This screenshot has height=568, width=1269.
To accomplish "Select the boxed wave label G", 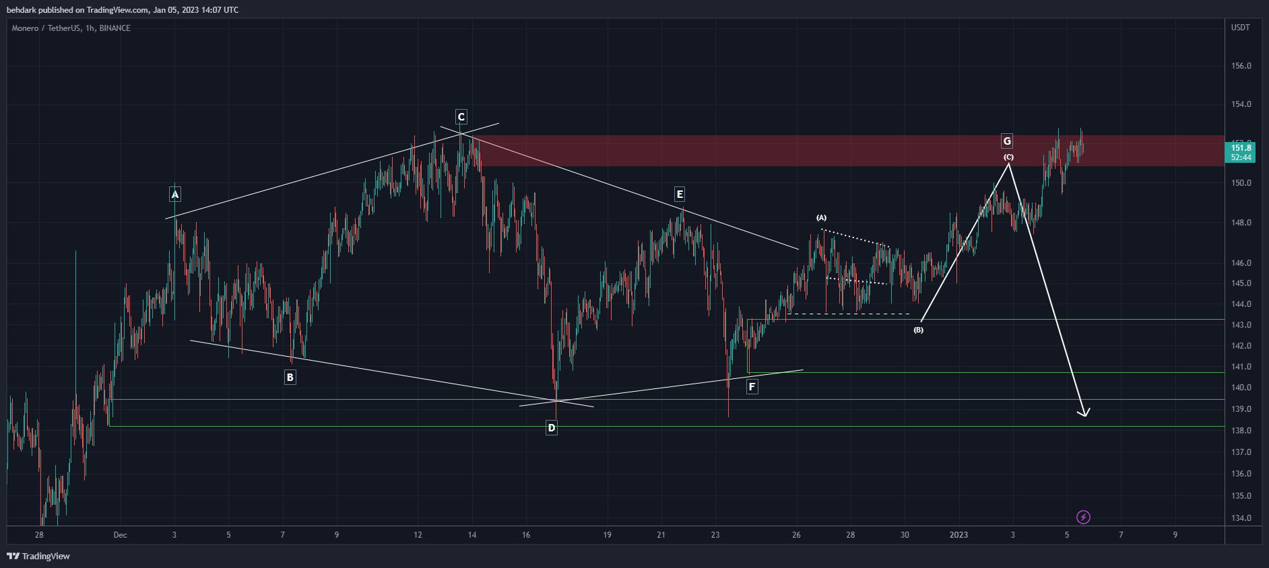I will [x=1007, y=141].
